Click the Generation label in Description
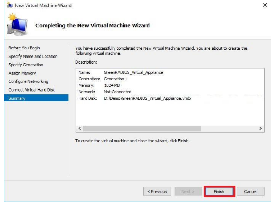271x206 pixels. (89, 79)
